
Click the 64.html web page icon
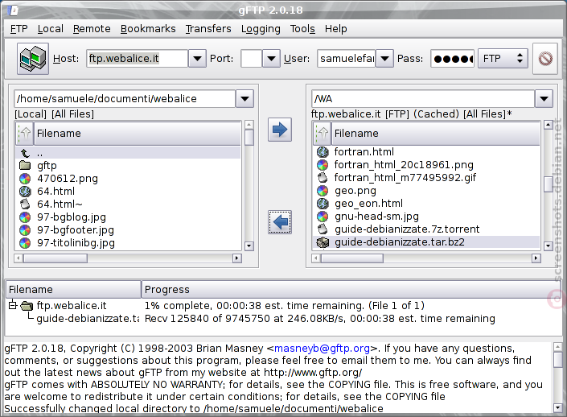[25, 191]
